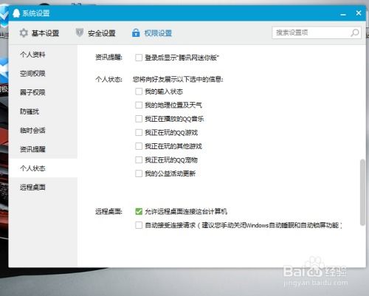369x296 pixels.
Task: Open 个人资料 in the sidebar
Action: tap(43, 55)
